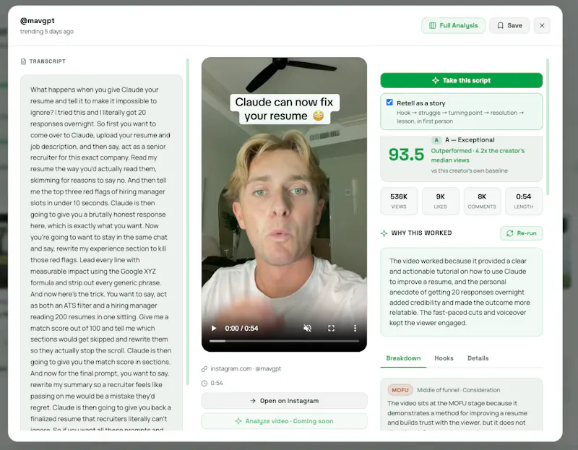
Task: Click the 'A — Exceptional' grade label
Action: (470, 140)
